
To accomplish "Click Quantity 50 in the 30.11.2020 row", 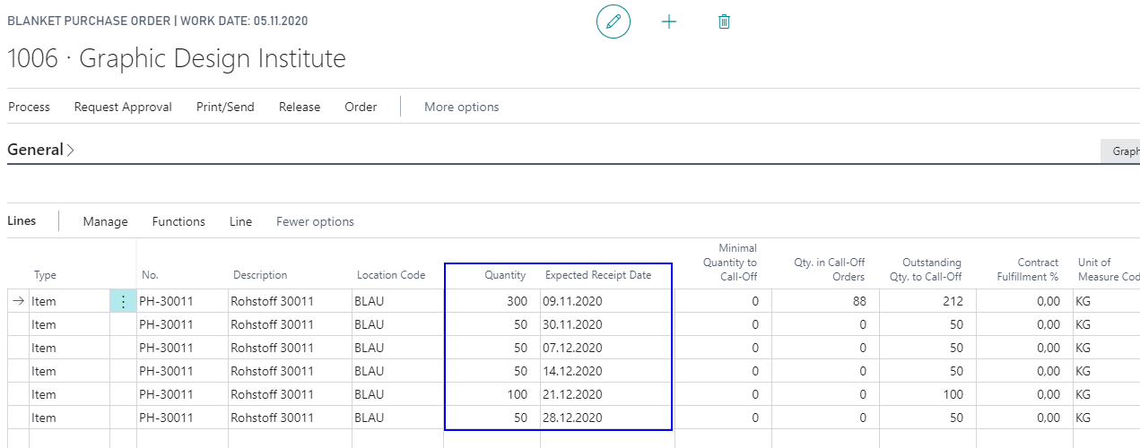I will point(492,324).
